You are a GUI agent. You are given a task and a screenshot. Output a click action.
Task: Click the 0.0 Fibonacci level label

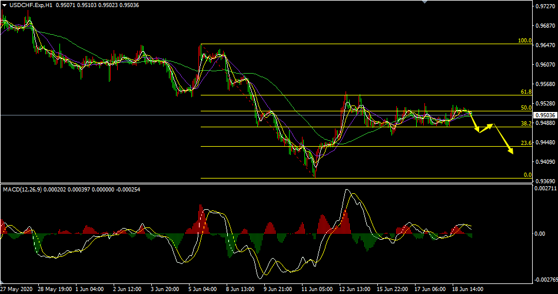tap(527, 175)
